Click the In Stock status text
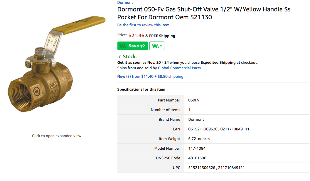 click(x=127, y=56)
